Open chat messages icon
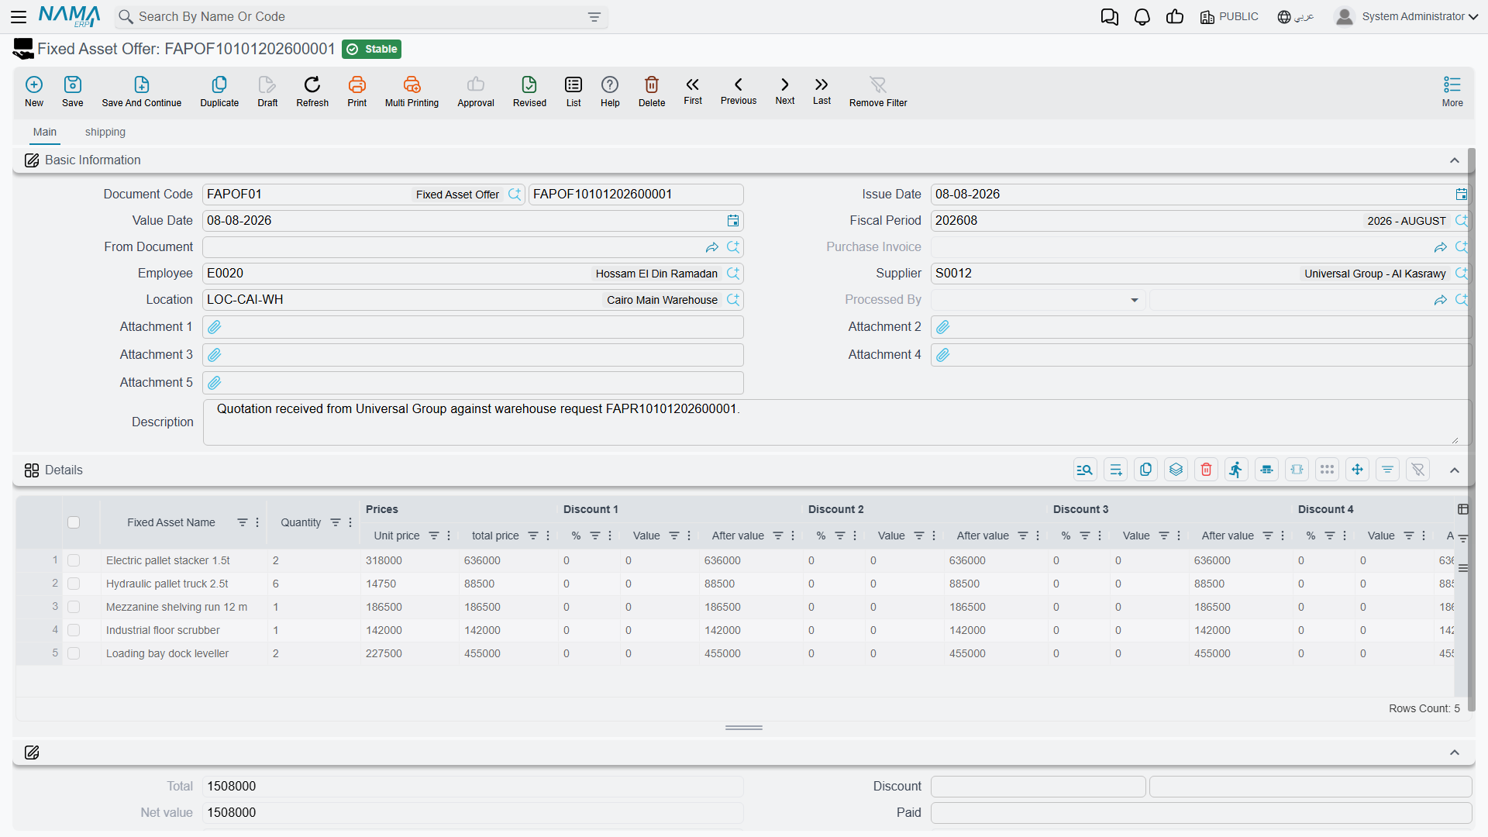Image resolution: width=1488 pixels, height=837 pixels. pyautogui.click(x=1110, y=17)
